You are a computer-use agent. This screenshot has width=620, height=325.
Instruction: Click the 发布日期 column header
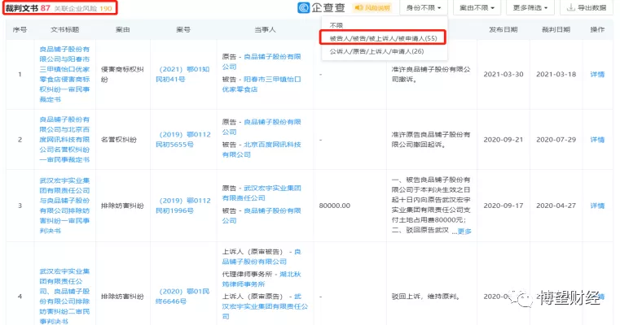[503, 29]
